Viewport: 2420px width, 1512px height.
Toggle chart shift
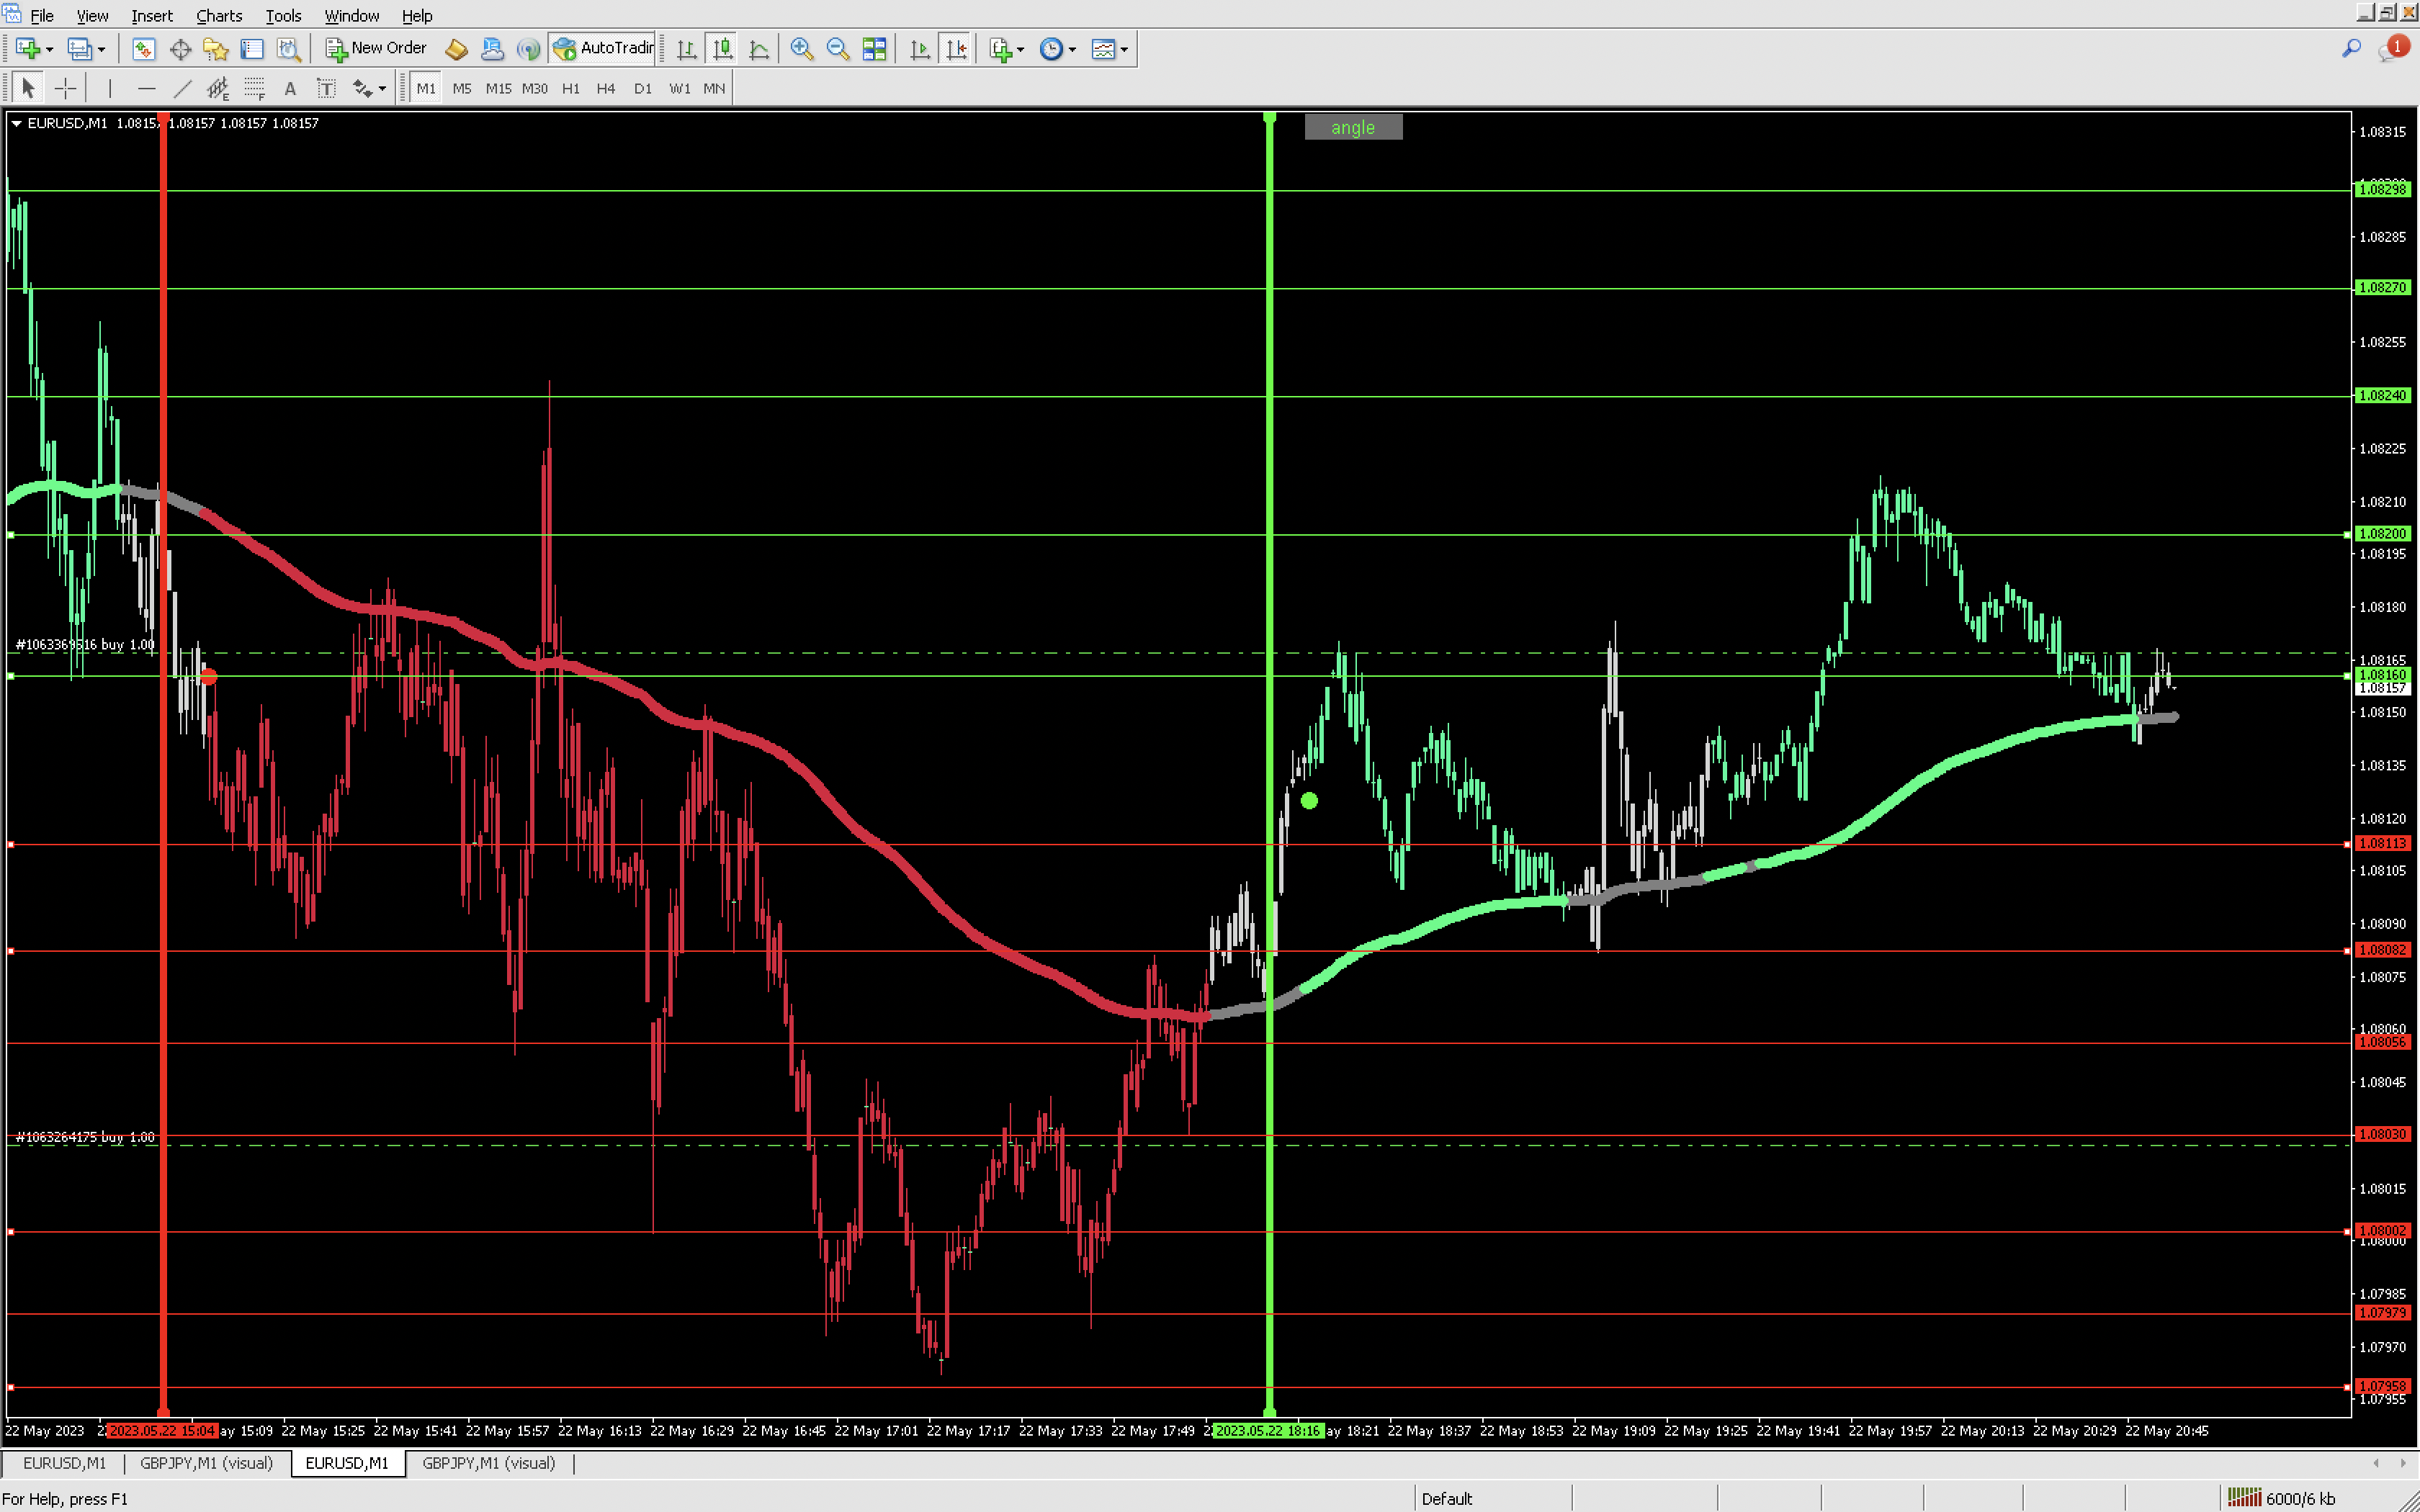coord(956,48)
